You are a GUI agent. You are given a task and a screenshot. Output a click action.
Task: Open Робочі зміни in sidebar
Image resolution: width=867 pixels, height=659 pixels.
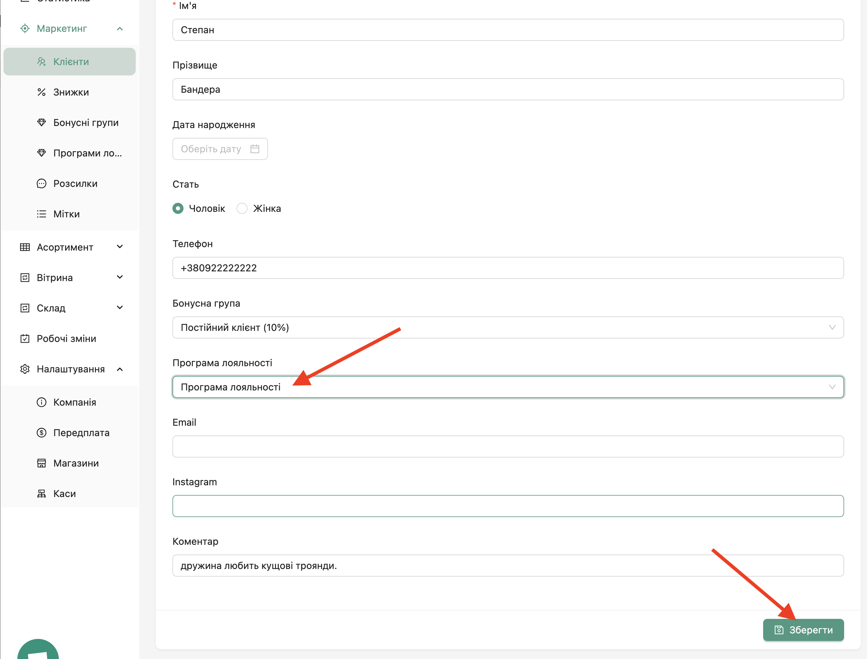pyautogui.click(x=66, y=338)
